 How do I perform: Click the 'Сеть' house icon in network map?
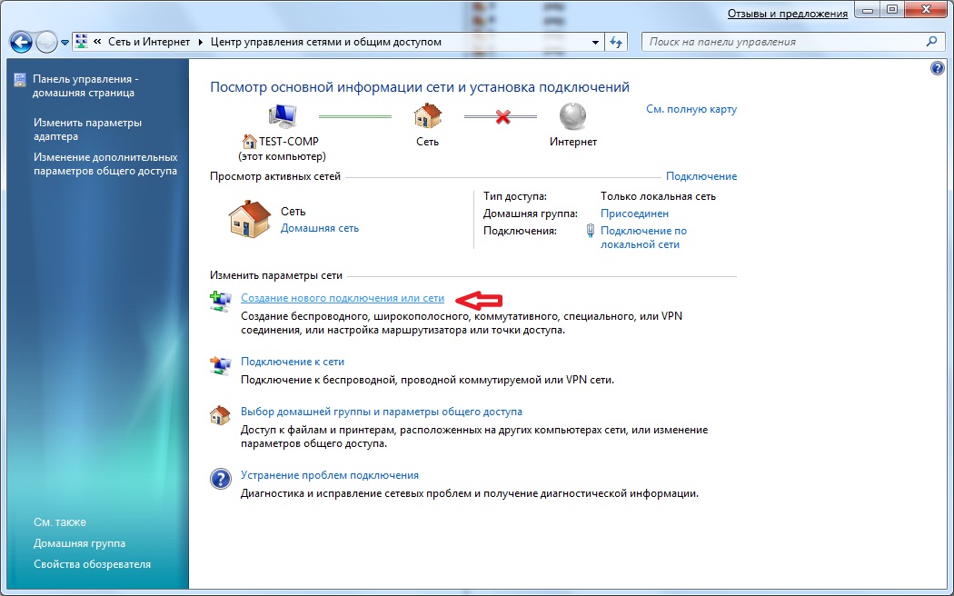click(x=427, y=115)
